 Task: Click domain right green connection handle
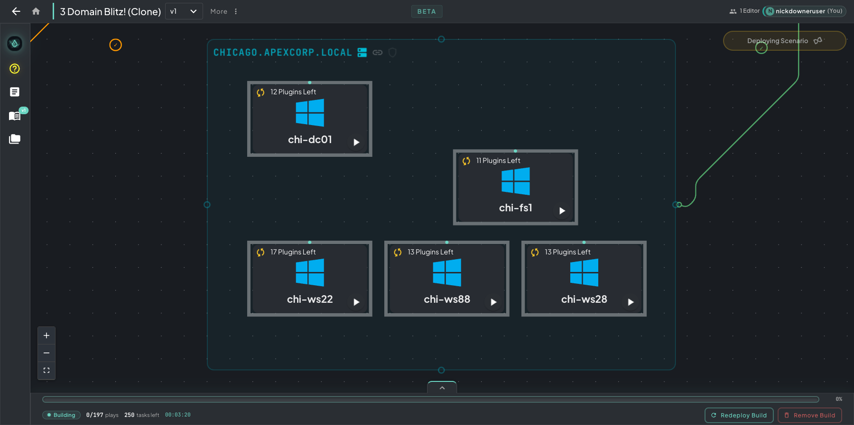click(679, 205)
